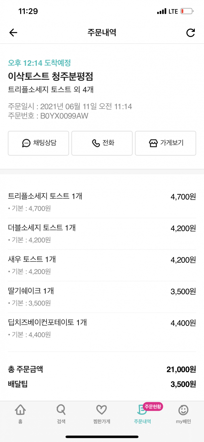The width and height of the screenshot is (204, 442).
Task: Go to 홈 home tab
Action: [x=20, y=414]
